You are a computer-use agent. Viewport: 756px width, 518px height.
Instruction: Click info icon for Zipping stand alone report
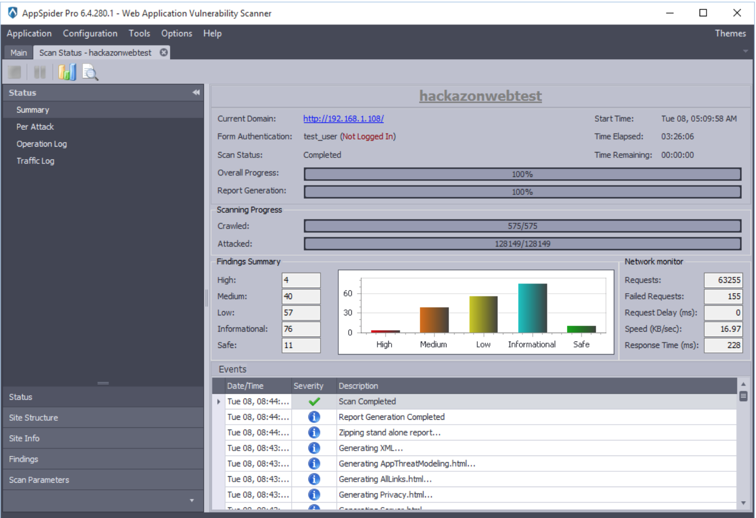coord(314,433)
